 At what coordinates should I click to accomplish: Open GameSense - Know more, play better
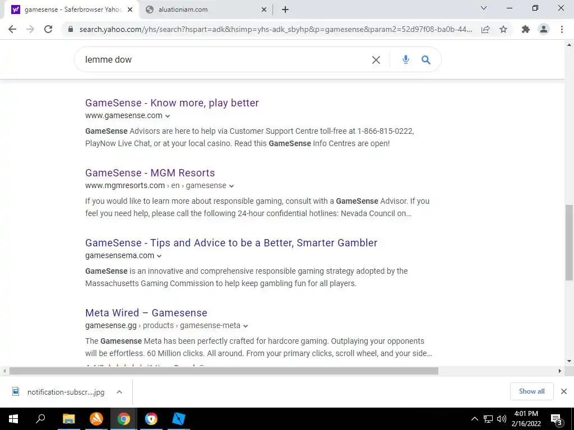click(x=172, y=103)
